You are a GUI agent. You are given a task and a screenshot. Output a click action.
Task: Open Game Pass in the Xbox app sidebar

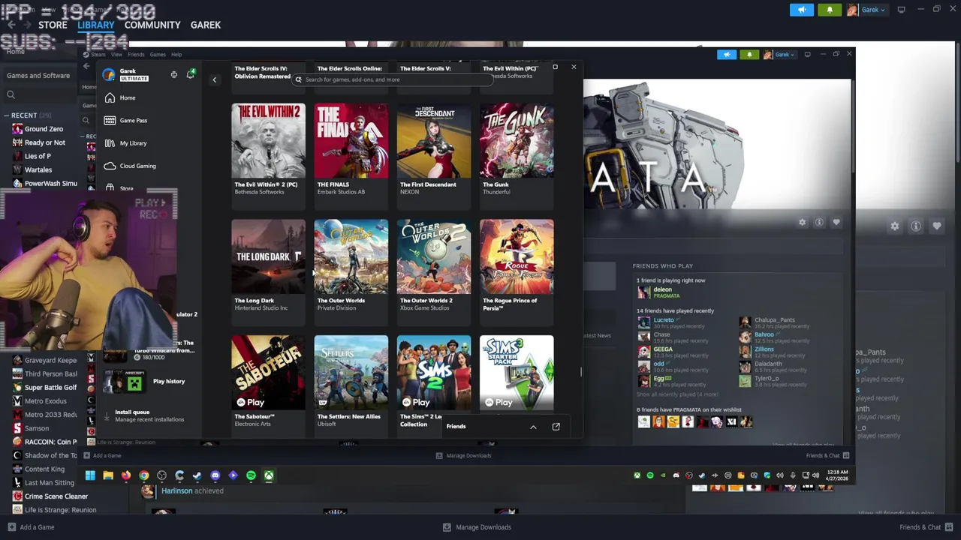point(125,120)
